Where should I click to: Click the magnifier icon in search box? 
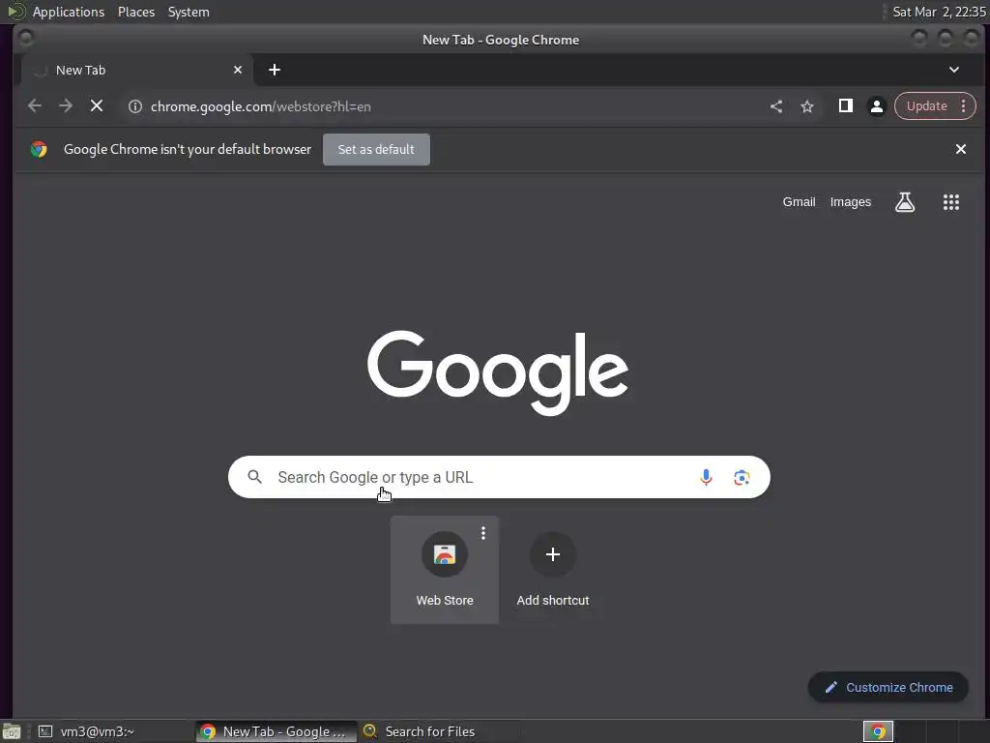click(254, 476)
